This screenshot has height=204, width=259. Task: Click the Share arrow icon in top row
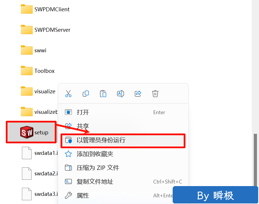click(138, 94)
